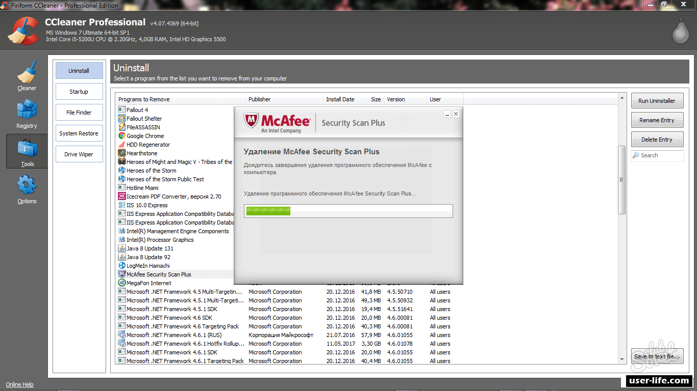Click the FileASSASSIN program icon

point(122,127)
